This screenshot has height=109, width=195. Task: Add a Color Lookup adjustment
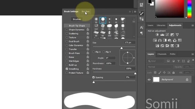click(x=180, y=40)
